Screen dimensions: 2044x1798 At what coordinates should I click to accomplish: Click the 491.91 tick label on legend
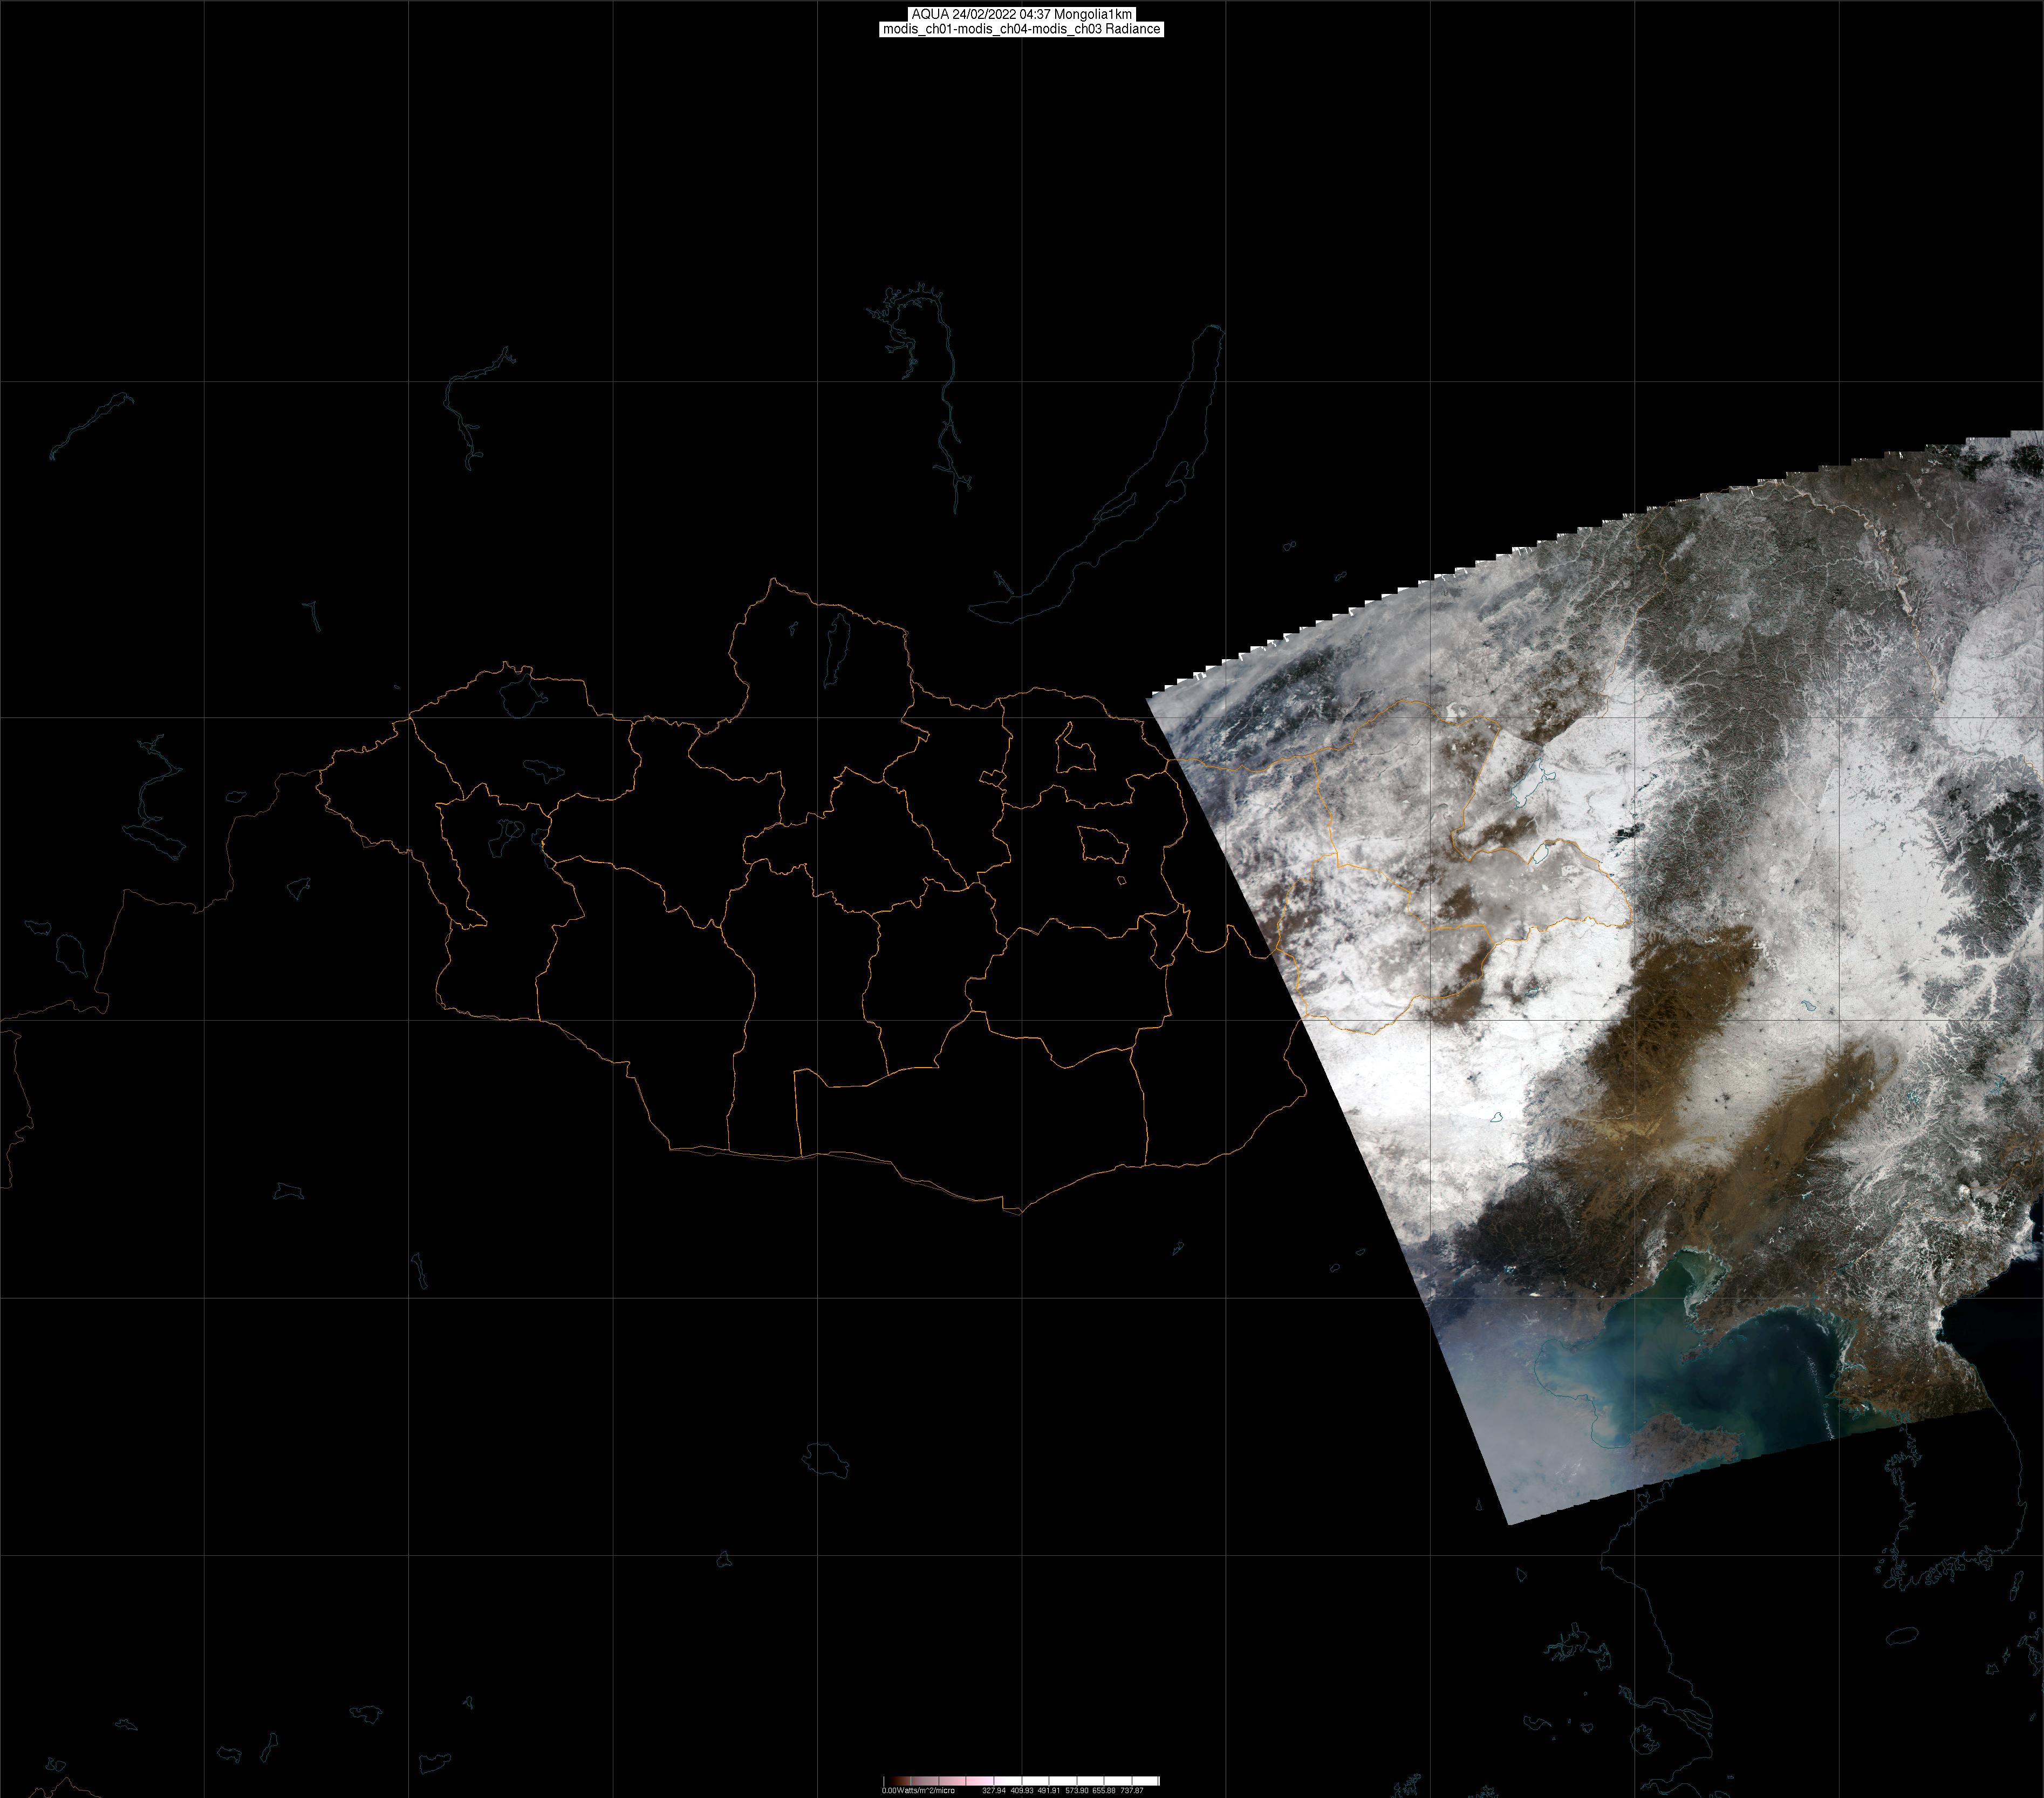pos(1048,1790)
